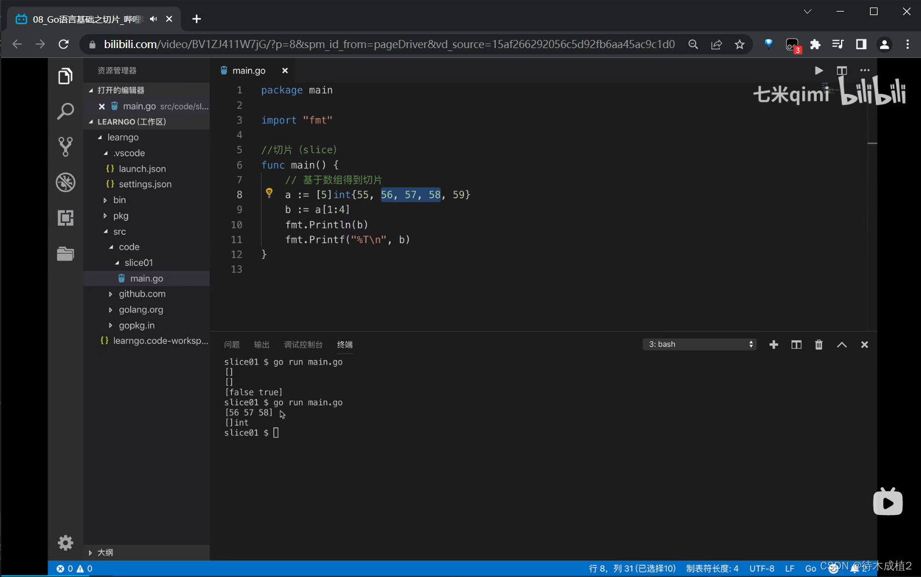This screenshot has height=577, width=921.
Task: Reload the browser page
Action: pos(64,44)
